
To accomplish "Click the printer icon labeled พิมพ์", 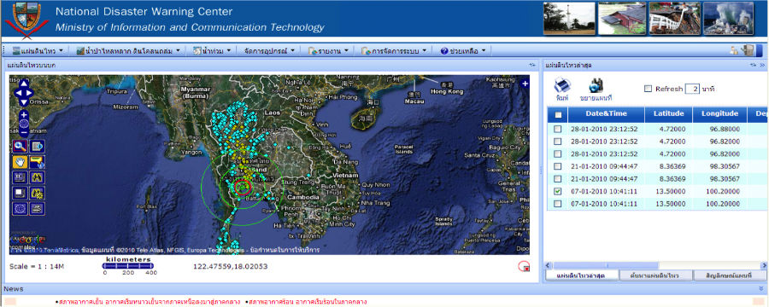I will [x=562, y=85].
